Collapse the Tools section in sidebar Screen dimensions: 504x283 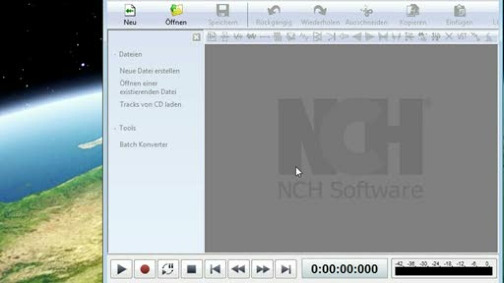pos(115,128)
